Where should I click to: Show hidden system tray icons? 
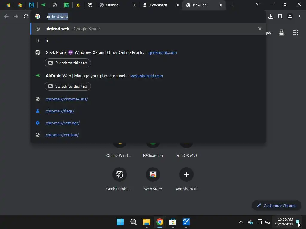pyautogui.click(x=241, y=222)
